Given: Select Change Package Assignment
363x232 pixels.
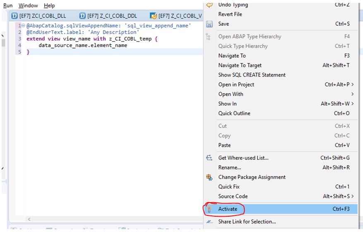Looking at the screenshot, I should point(281,177).
